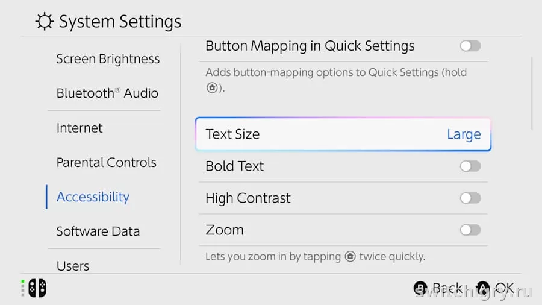
Task: Turn on the Bold Text switch
Action: point(470,166)
